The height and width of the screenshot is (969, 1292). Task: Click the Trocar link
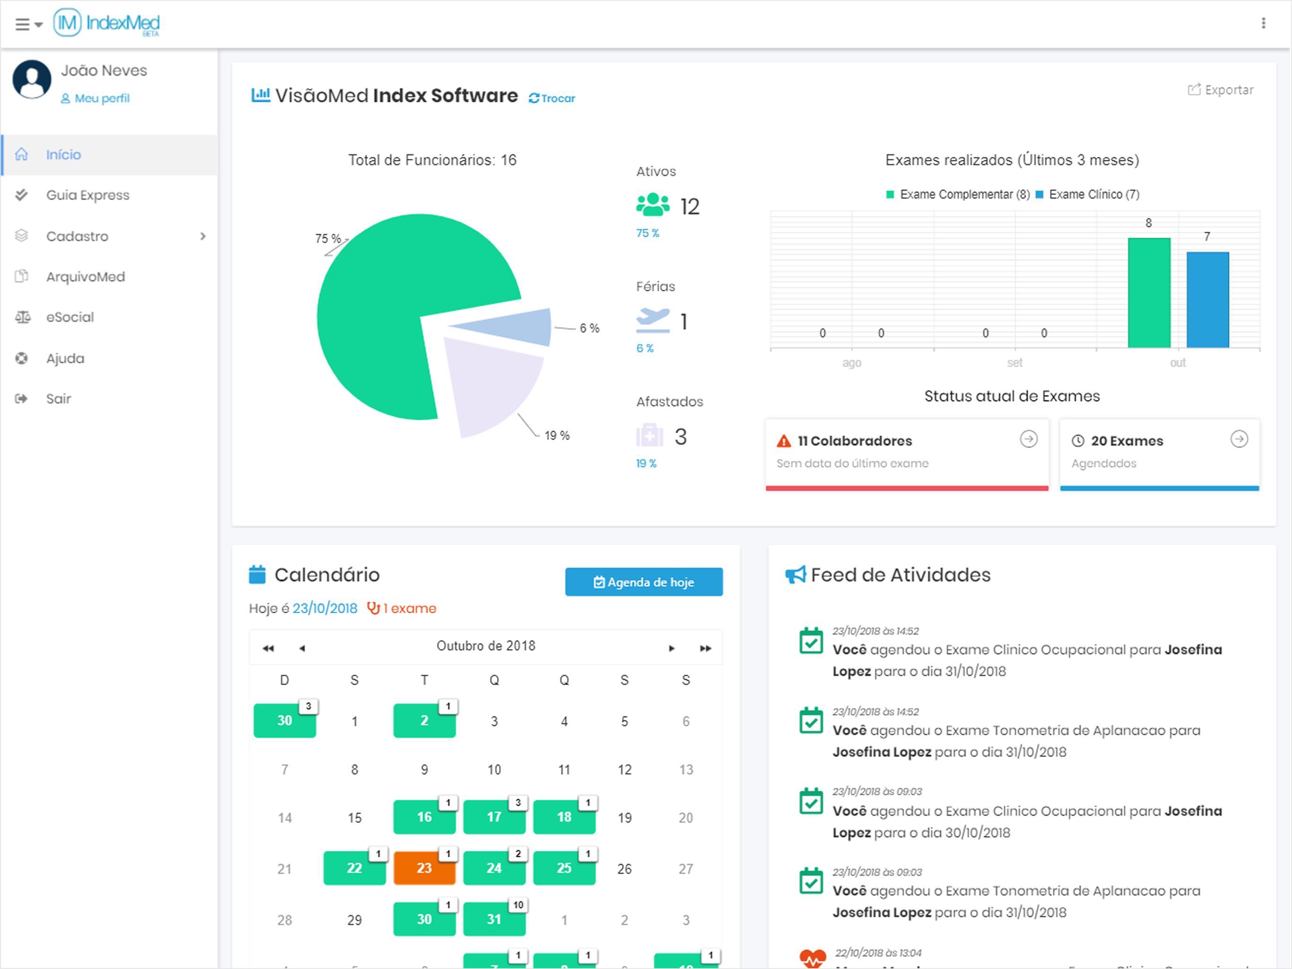pos(552,98)
